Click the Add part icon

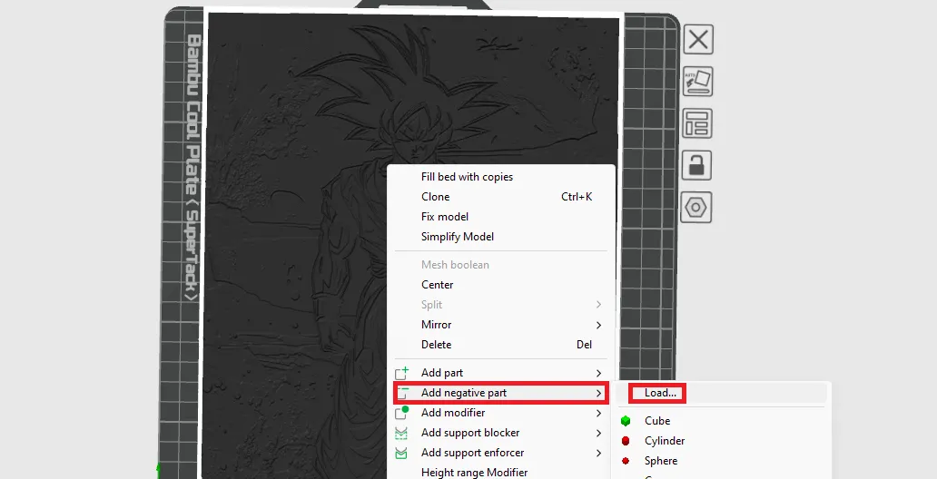click(401, 373)
